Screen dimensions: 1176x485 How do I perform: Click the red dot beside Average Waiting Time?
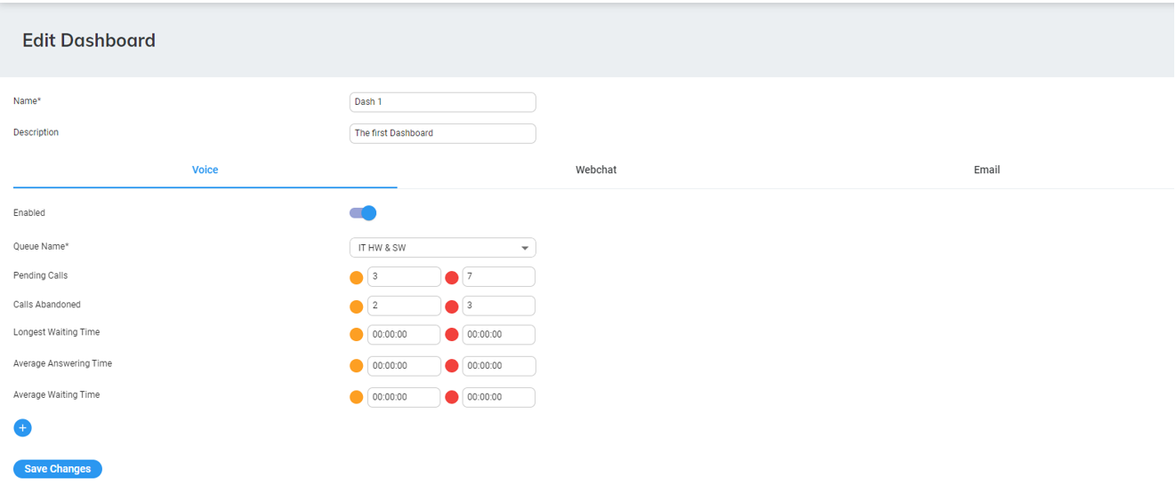coord(452,397)
